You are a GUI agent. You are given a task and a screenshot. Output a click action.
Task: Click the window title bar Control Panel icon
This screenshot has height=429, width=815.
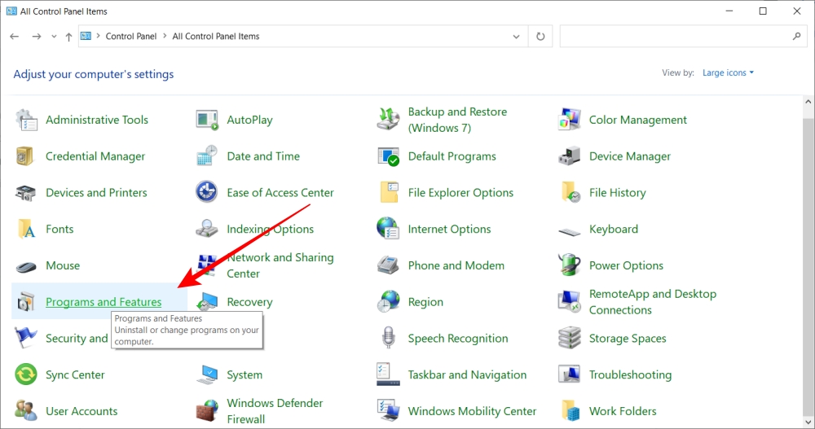tap(11, 11)
